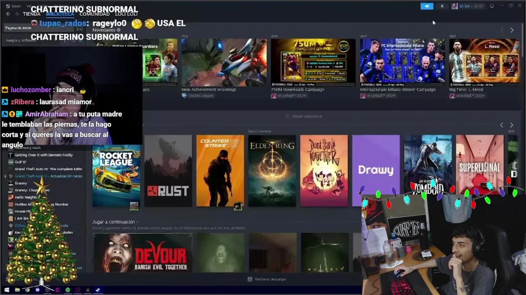
Task: Open Internazionale Milano Winner Campaign news image
Action: [x=402, y=62]
